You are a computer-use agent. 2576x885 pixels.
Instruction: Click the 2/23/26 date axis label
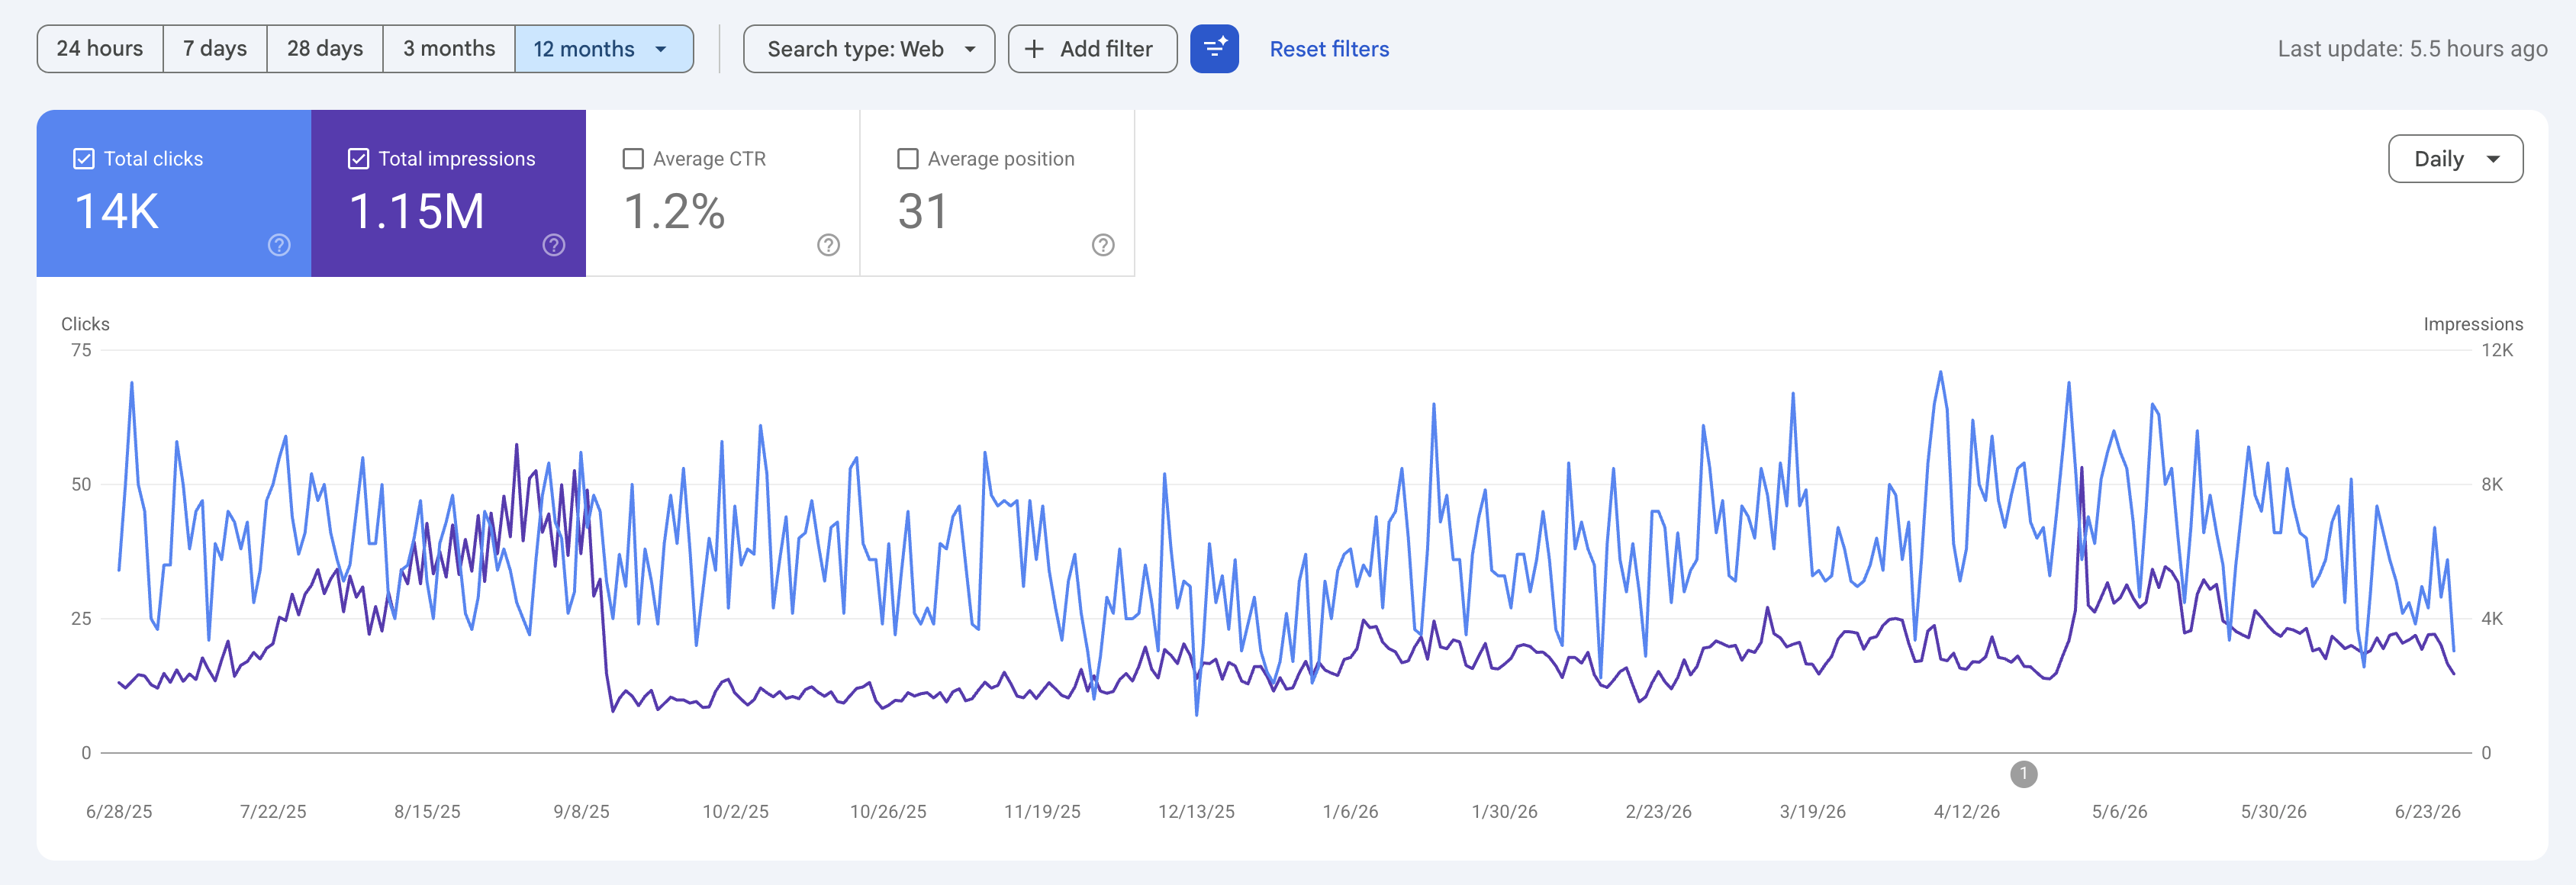click(x=1658, y=812)
